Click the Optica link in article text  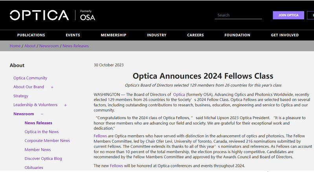point(179,94)
